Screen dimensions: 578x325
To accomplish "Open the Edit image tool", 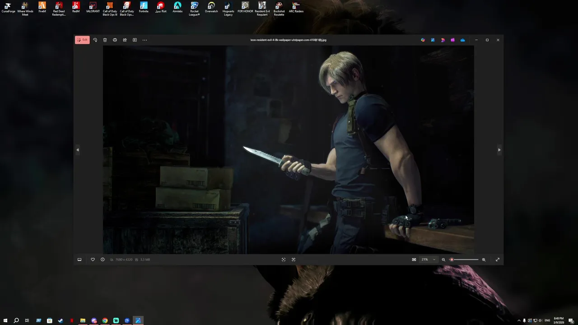I will point(82,40).
